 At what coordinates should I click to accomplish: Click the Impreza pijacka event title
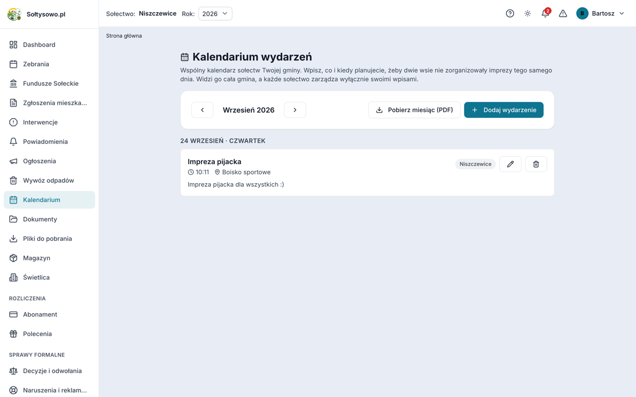pyautogui.click(x=214, y=161)
